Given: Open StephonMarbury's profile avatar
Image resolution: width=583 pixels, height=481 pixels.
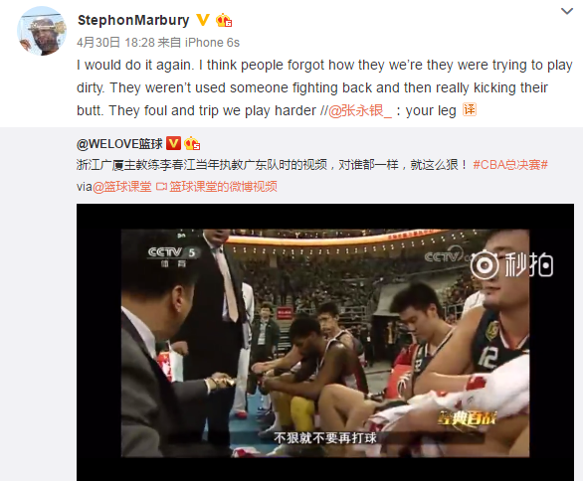Looking at the screenshot, I should pos(42,31).
